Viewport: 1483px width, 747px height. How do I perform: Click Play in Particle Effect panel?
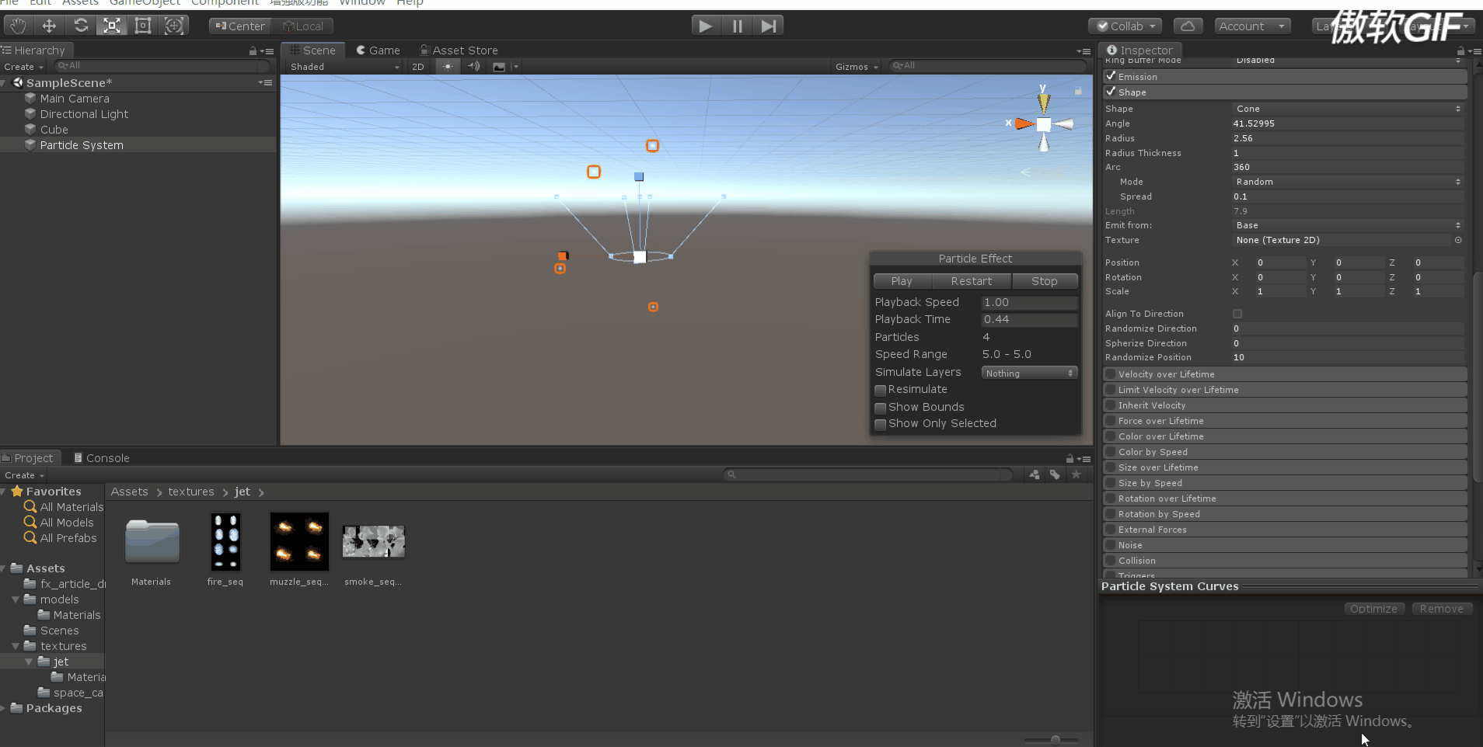coord(902,281)
